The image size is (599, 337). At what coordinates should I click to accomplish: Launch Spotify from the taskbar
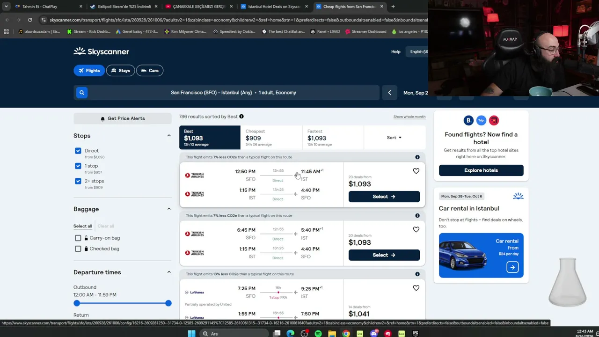(x=318, y=334)
